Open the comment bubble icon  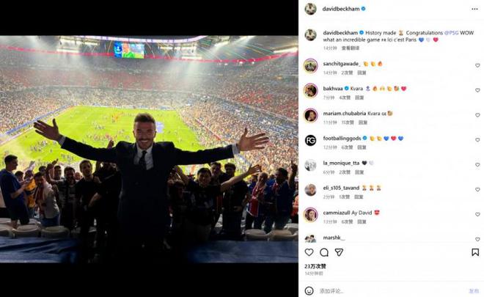pyautogui.click(x=324, y=252)
